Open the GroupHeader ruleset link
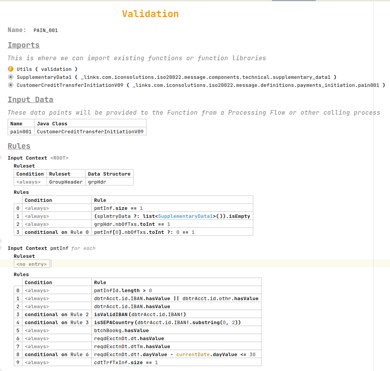Viewport: 390px width, 371px height. click(66, 182)
